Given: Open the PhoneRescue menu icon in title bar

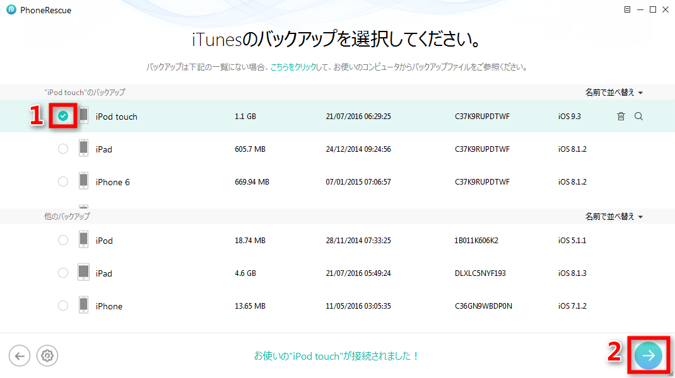Looking at the screenshot, I should 627,9.
